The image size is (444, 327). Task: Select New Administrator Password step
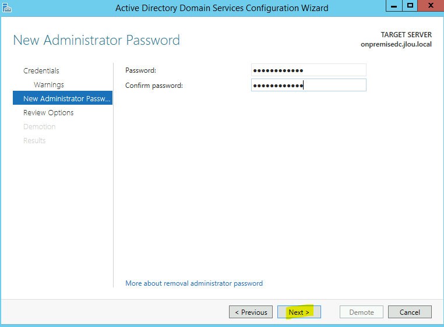[x=62, y=98]
